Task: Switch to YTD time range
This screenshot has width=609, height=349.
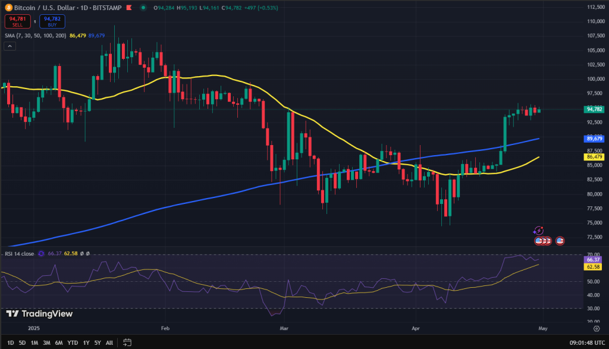Action: [x=73, y=342]
